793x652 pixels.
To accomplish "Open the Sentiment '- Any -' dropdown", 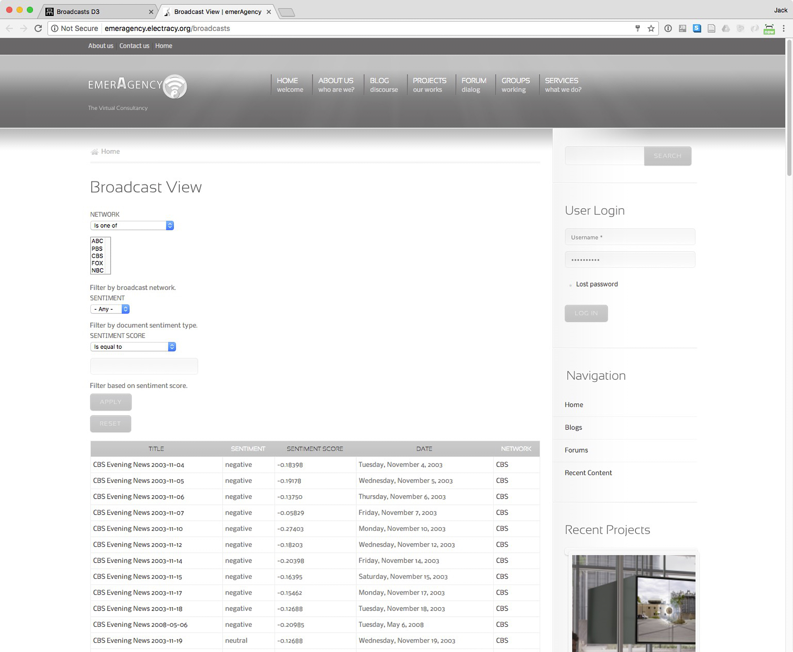I will click(x=110, y=309).
